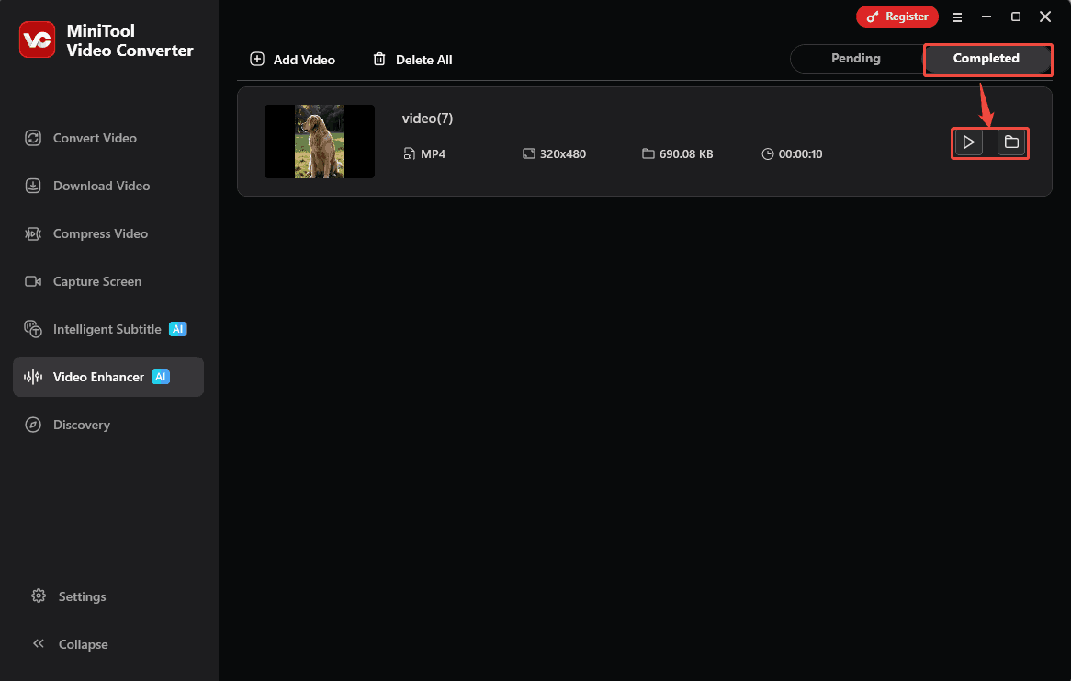Delete all completed videos
The height and width of the screenshot is (681, 1071).
[x=411, y=59]
